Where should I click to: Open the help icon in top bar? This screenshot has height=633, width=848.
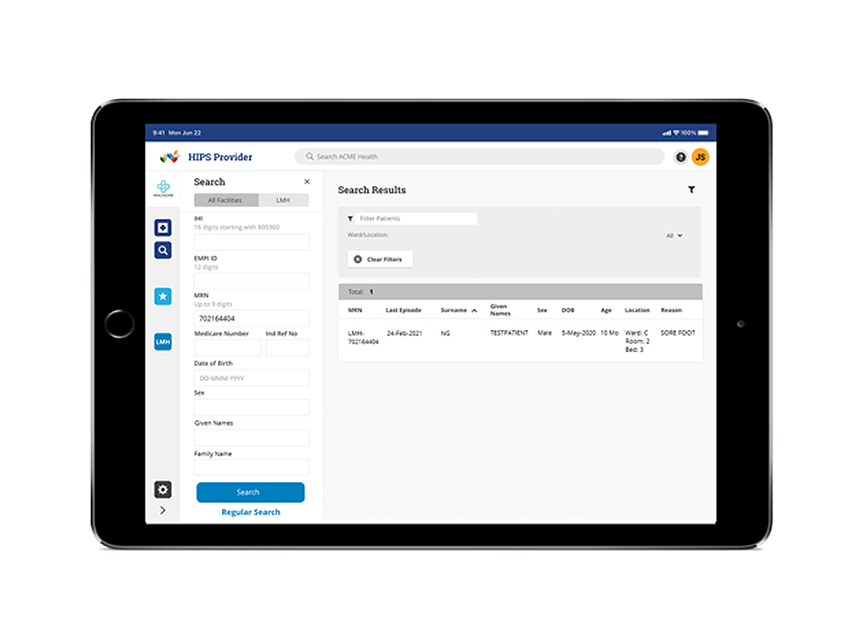pos(679,157)
